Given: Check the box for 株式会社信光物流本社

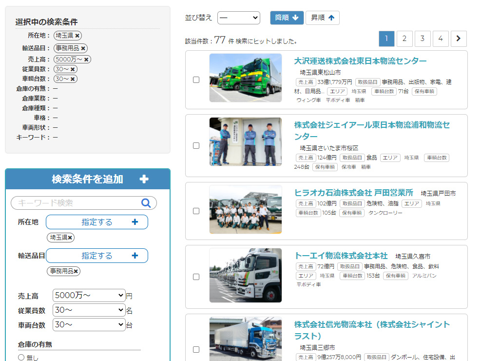Looking at the screenshot, I should coord(196,349).
